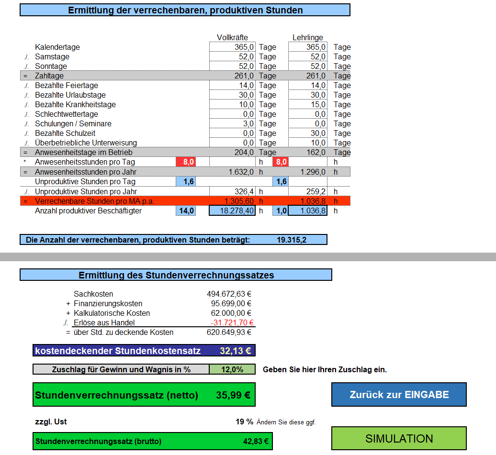Click the 19 % Ust value
The width and height of the screenshot is (496, 455).
coord(244,422)
